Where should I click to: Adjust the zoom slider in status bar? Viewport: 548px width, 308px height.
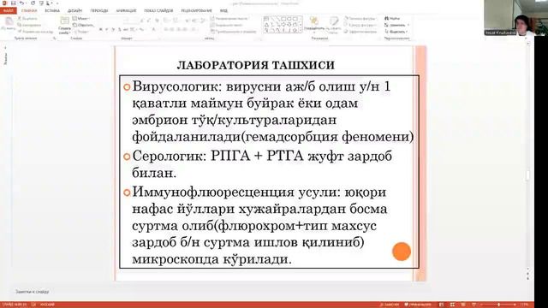498,305
